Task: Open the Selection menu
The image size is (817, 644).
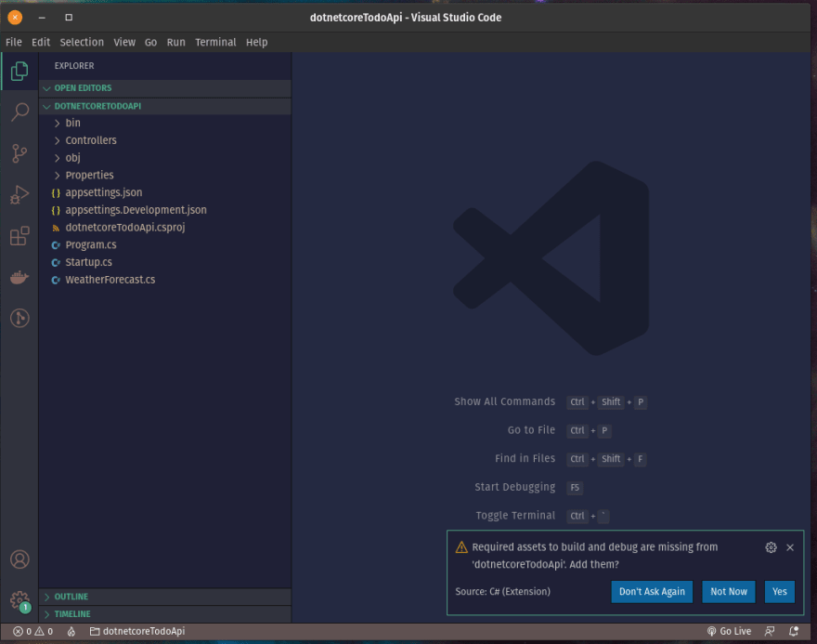Action: [82, 42]
